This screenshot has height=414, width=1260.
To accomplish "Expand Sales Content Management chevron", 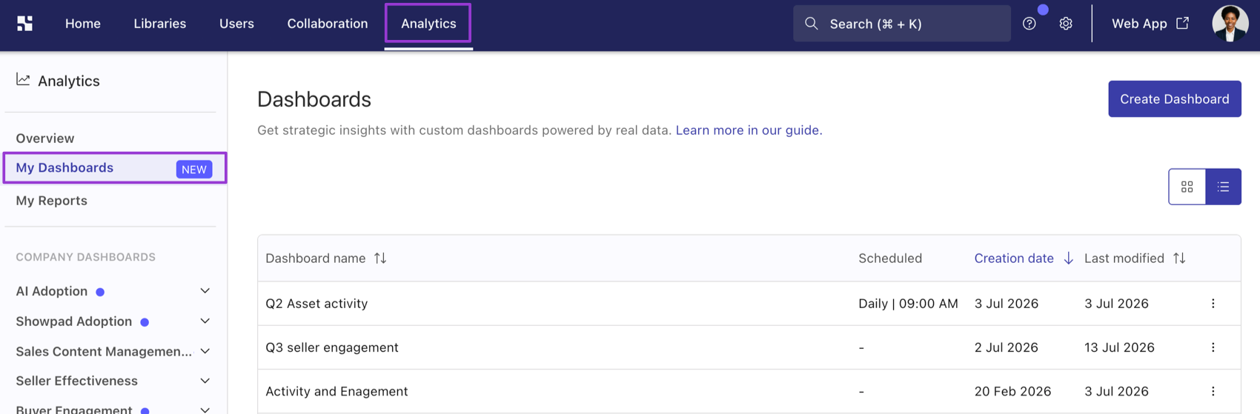I will [x=205, y=351].
